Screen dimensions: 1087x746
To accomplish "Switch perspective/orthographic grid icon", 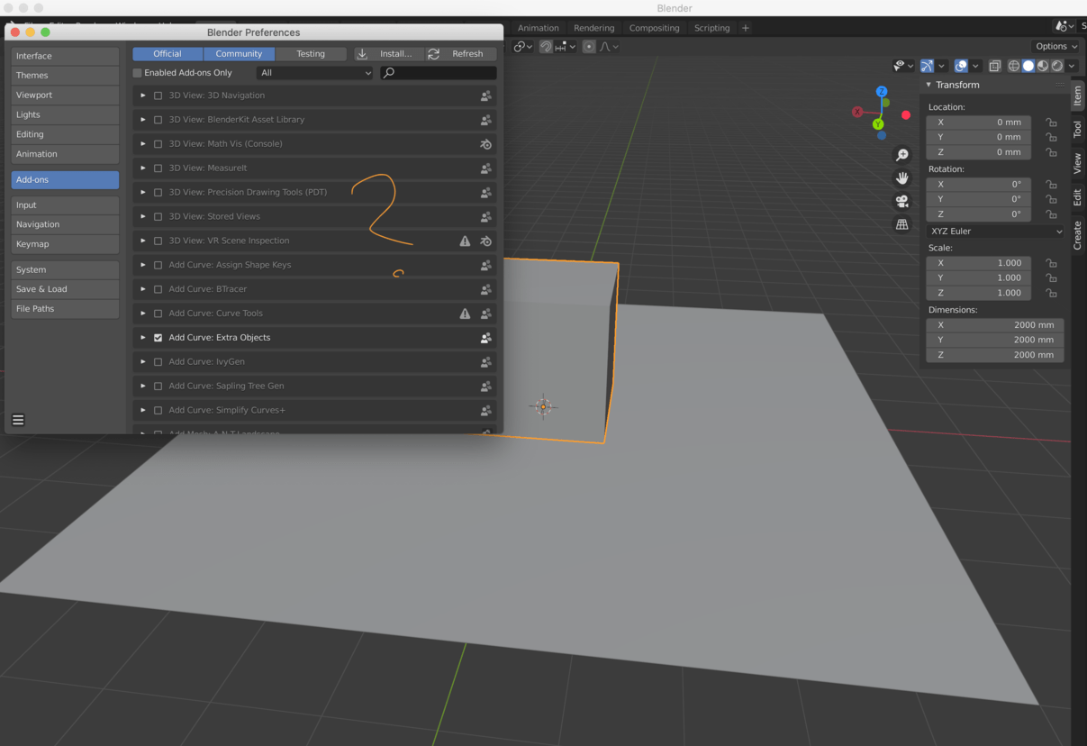I will point(901,224).
